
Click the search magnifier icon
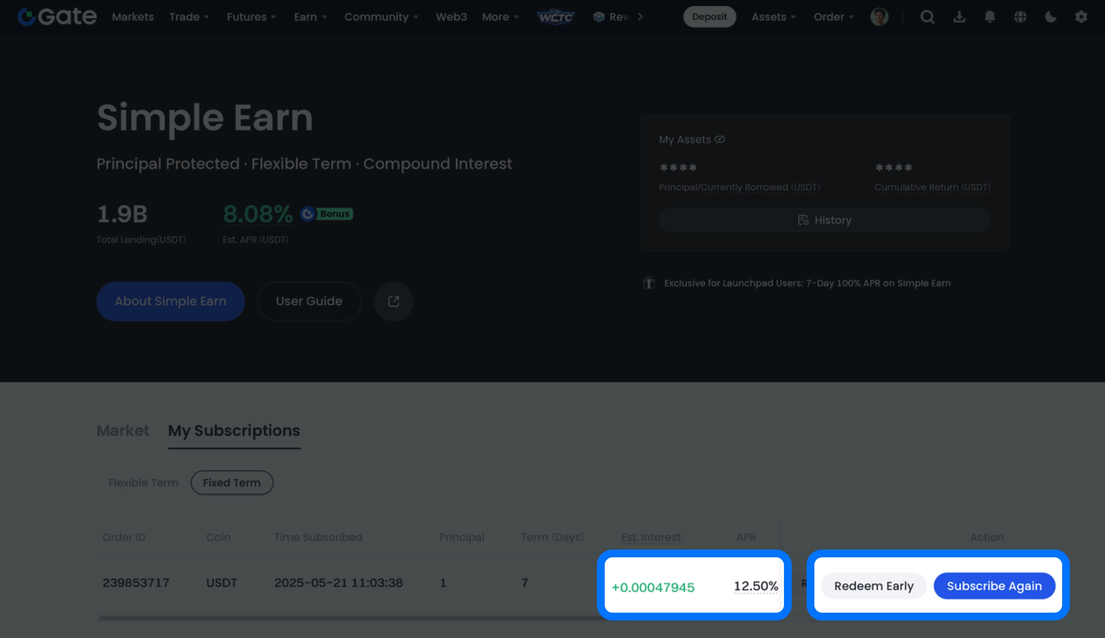[x=927, y=17]
